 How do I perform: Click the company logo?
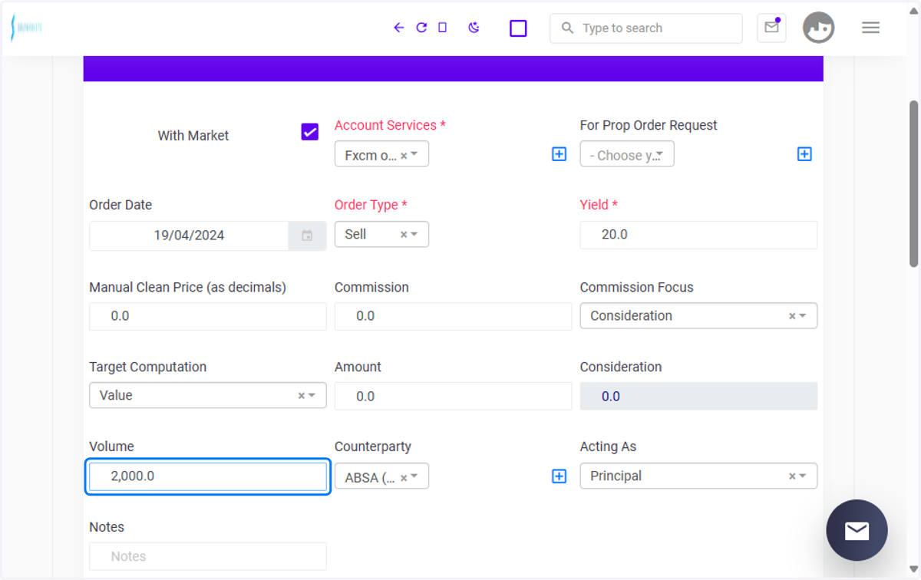26,28
